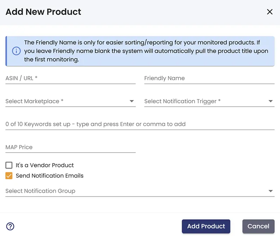Viewport: 280px width, 239px height.
Task: Click the Select Marketplace dropdown arrow
Action: (132, 101)
